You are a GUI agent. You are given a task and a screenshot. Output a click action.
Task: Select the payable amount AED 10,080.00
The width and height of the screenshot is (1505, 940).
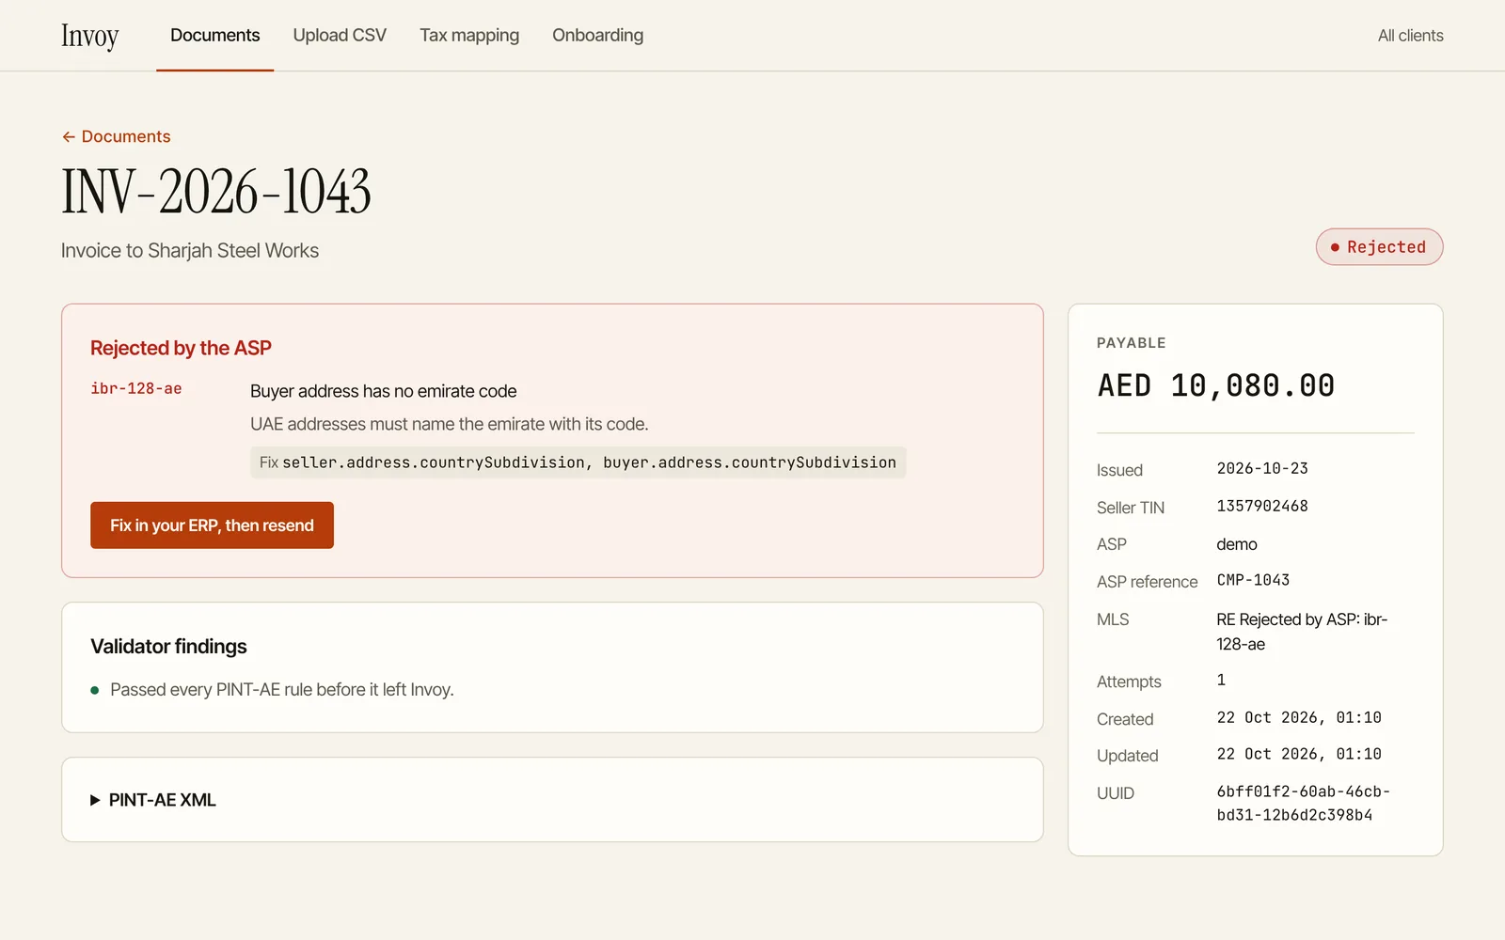pyautogui.click(x=1215, y=385)
